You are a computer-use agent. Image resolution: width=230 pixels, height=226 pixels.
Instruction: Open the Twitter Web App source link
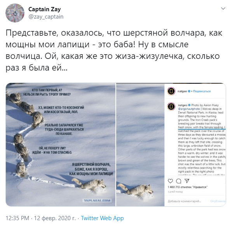pyautogui.click(x=102, y=218)
